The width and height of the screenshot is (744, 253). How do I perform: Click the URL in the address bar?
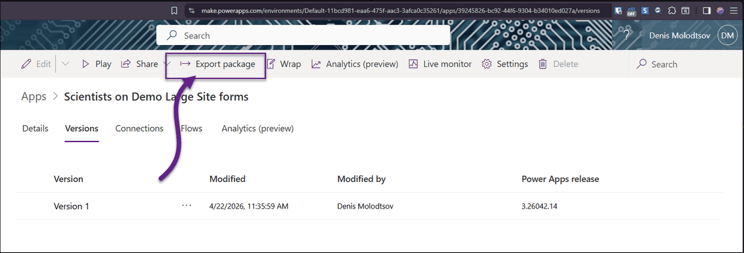point(400,10)
